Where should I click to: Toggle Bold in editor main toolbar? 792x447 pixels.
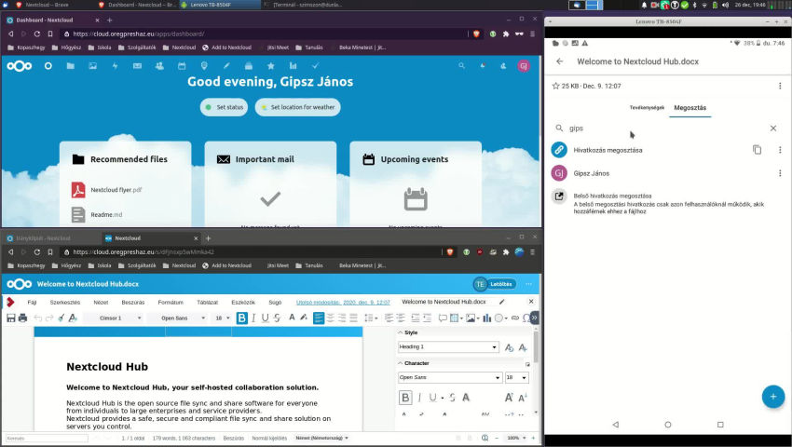242,318
